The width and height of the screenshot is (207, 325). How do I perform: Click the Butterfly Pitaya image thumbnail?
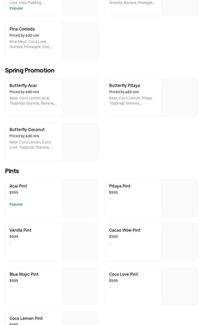(x=179, y=98)
